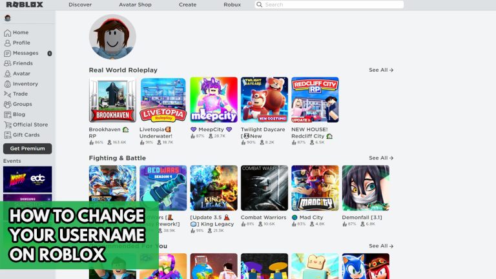Open the King Legacy game thumbnail
The height and width of the screenshot is (279, 496).
pos(214,188)
